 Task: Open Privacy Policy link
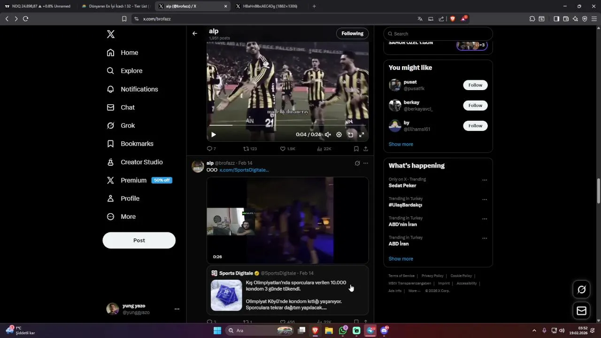432,276
